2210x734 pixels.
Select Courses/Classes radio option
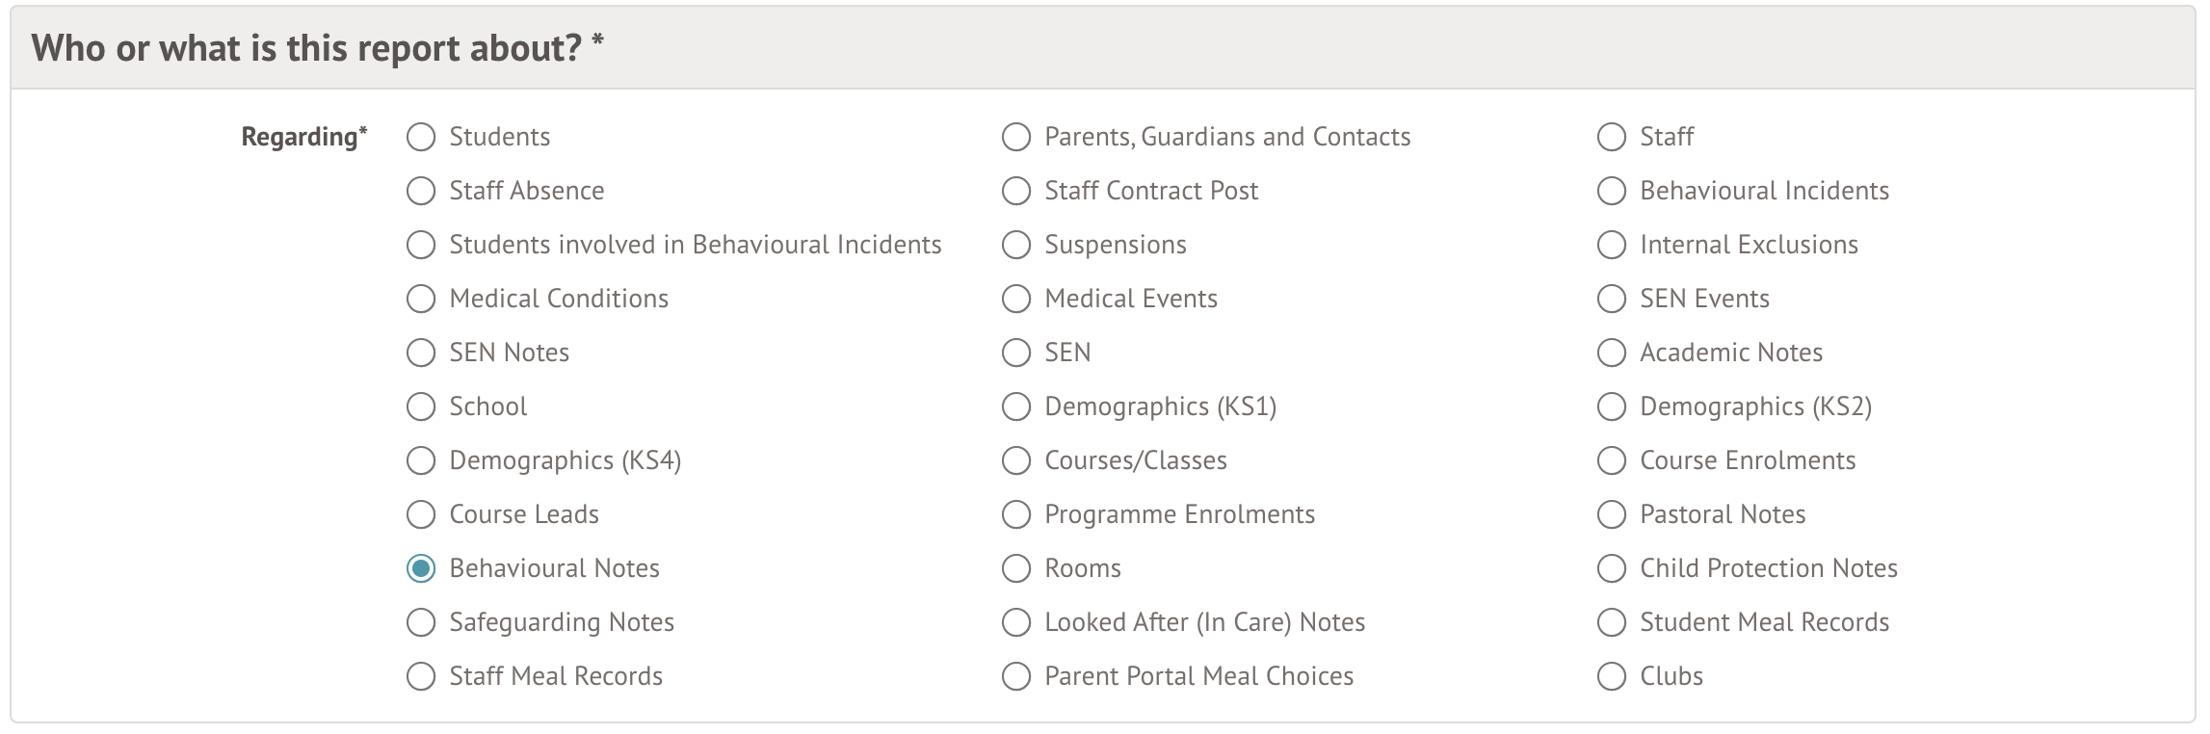tap(1016, 460)
